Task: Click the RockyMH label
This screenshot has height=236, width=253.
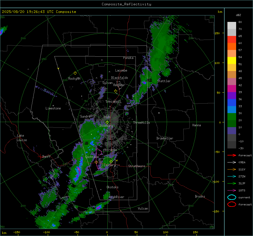Action: (74, 79)
